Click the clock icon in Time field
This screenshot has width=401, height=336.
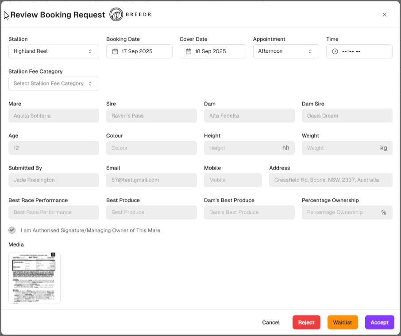coord(335,51)
